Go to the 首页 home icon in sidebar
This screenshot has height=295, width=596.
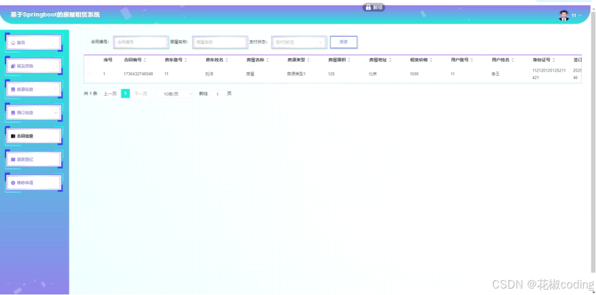(x=13, y=43)
